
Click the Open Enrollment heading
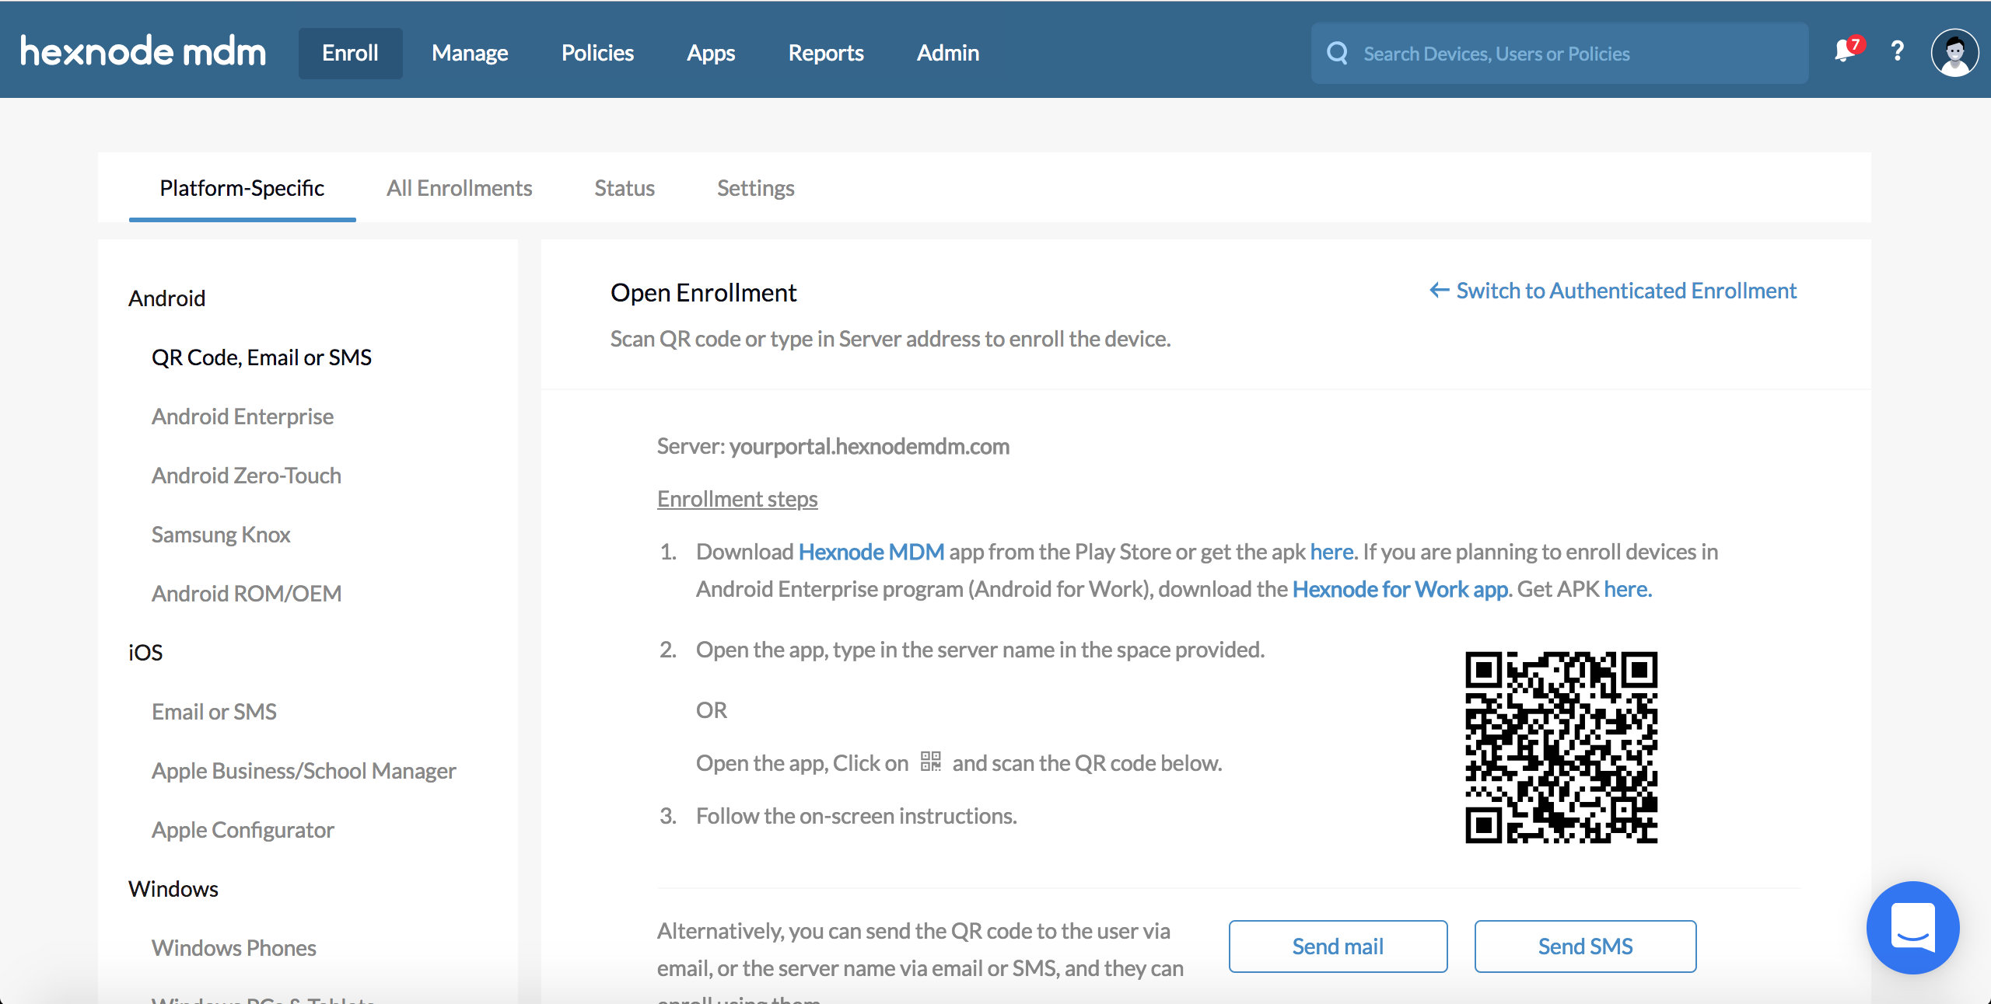[703, 293]
